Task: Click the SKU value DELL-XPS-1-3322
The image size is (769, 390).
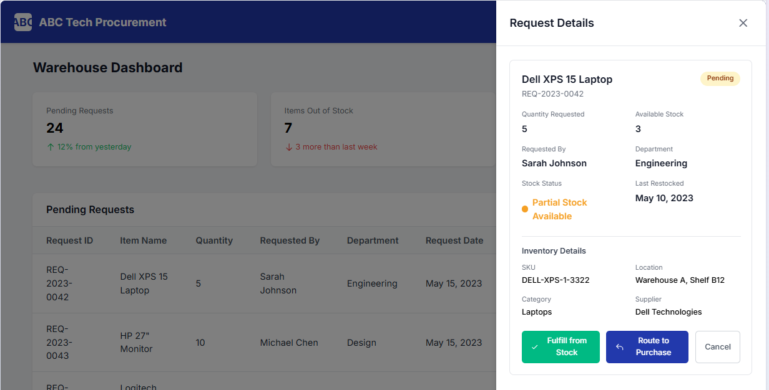Action: click(556, 280)
